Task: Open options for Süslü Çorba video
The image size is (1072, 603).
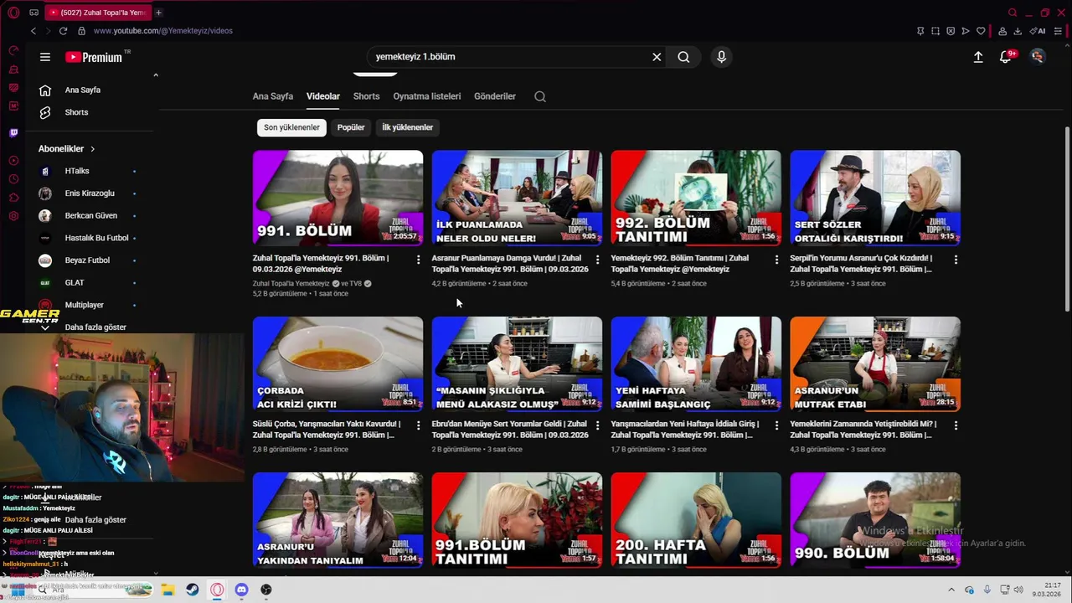Action: pyautogui.click(x=418, y=425)
